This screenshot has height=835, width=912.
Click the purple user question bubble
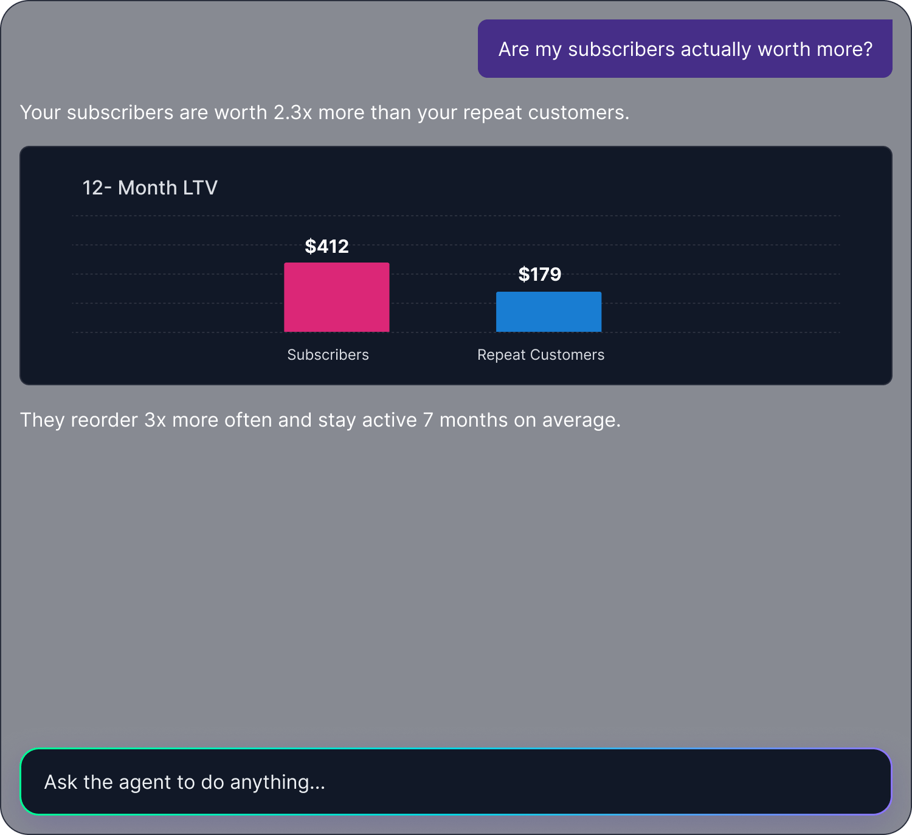[685, 49]
